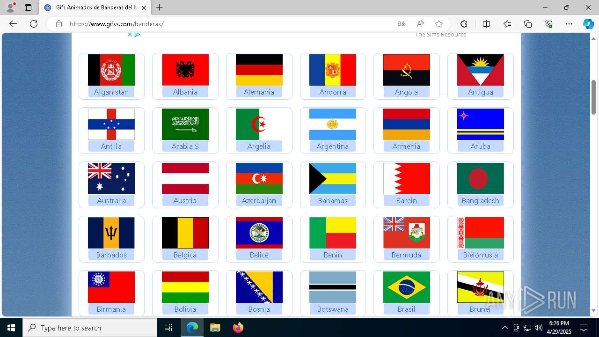This screenshot has height=337, width=599.
Task: Launch Copilot in the Edge sidebar
Action: pyautogui.click(x=588, y=24)
